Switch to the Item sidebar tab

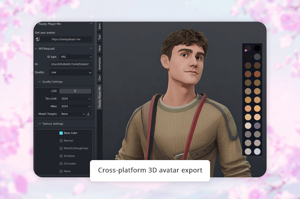tap(100, 26)
